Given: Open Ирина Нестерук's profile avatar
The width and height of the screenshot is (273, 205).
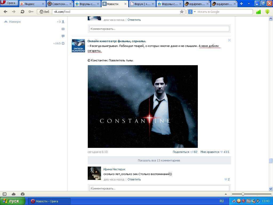Looking at the screenshot, I should click(94, 173).
